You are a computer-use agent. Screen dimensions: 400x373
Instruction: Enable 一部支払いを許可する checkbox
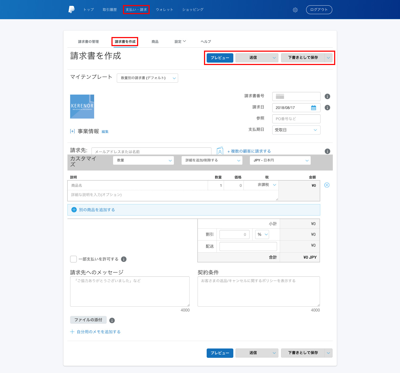pos(73,259)
